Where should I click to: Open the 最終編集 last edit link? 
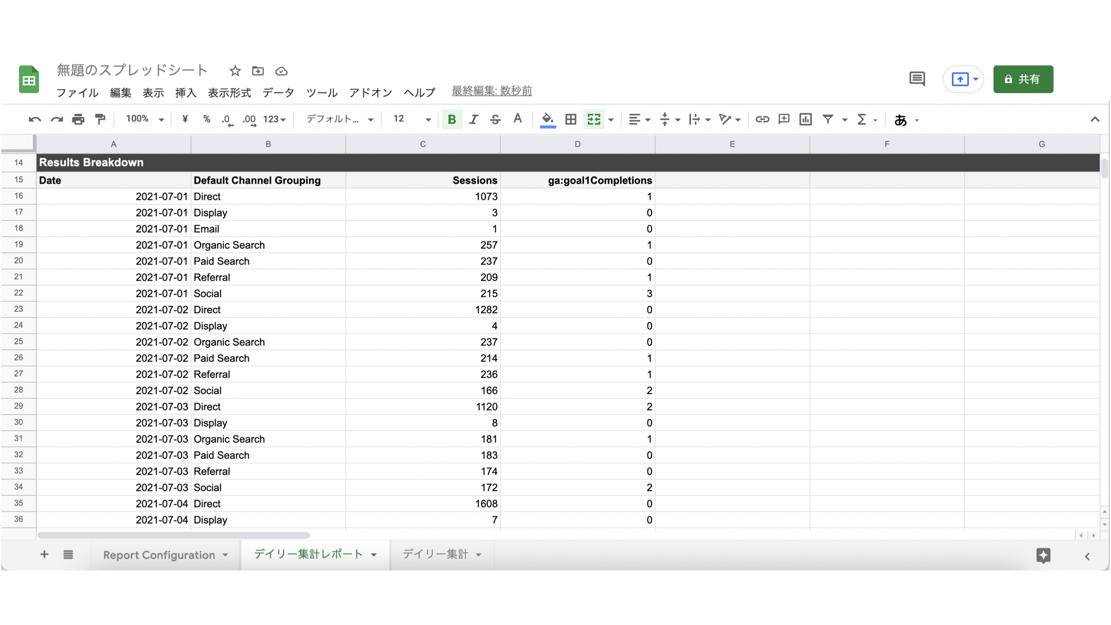pyautogui.click(x=491, y=91)
